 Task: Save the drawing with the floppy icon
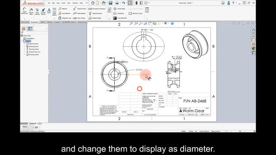(110, 3)
